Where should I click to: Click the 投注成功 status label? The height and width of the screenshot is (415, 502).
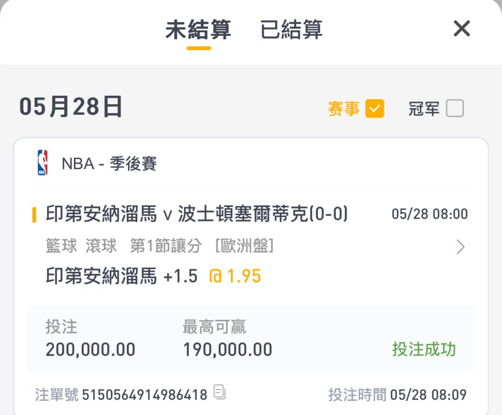click(x=424, y=349)
